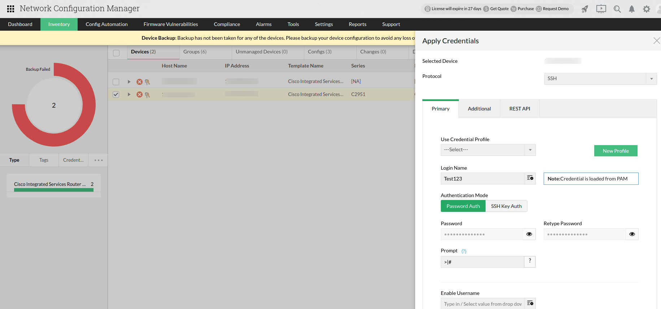Click red failed status icon in first device row
This screenshot has height=309, width=661.
139,82
